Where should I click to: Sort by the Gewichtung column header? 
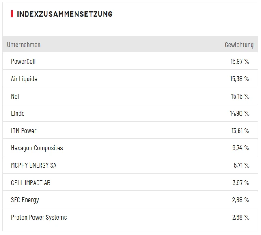[239, 45]
